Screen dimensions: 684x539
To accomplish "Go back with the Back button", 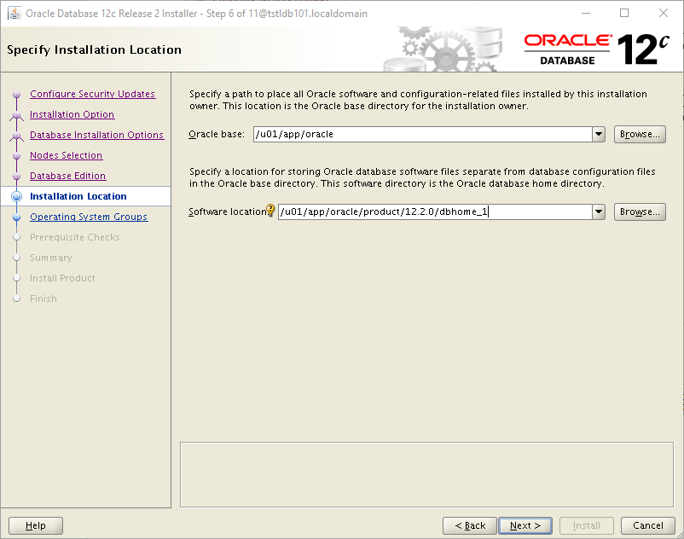I will (470, 525).
